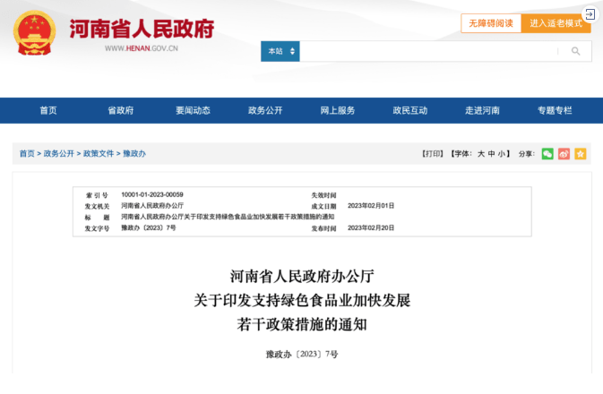
Task: Click the 打印 print link
Action: click(433, 154)
